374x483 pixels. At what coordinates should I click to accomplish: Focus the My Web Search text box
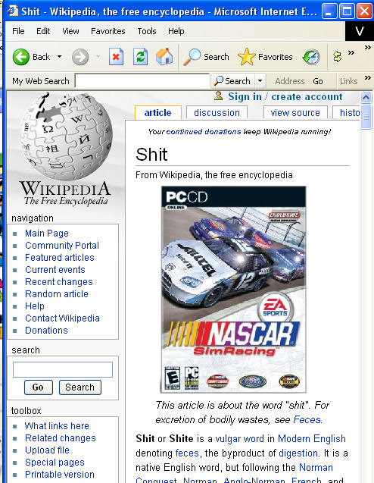tap(142, 81)
